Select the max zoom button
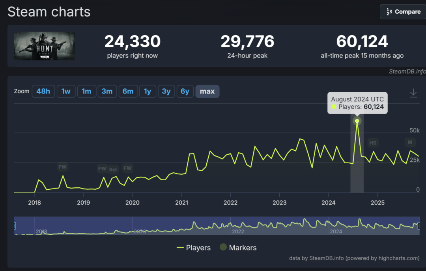Image resolution: width=426 pixels, height=271 pixels. [x=207, y=92]
